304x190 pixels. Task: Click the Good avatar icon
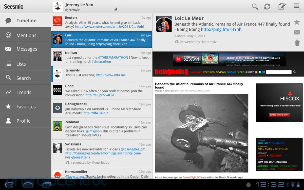57,90
